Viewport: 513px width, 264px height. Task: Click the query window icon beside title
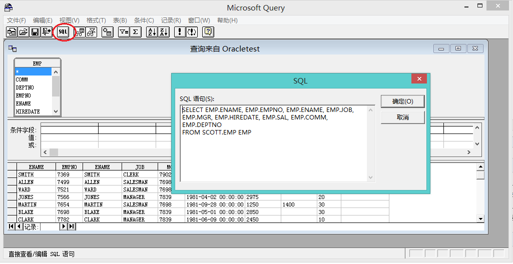click(x=13, y=49)
